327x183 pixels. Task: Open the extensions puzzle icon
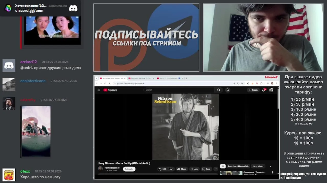tap(261, 83)
